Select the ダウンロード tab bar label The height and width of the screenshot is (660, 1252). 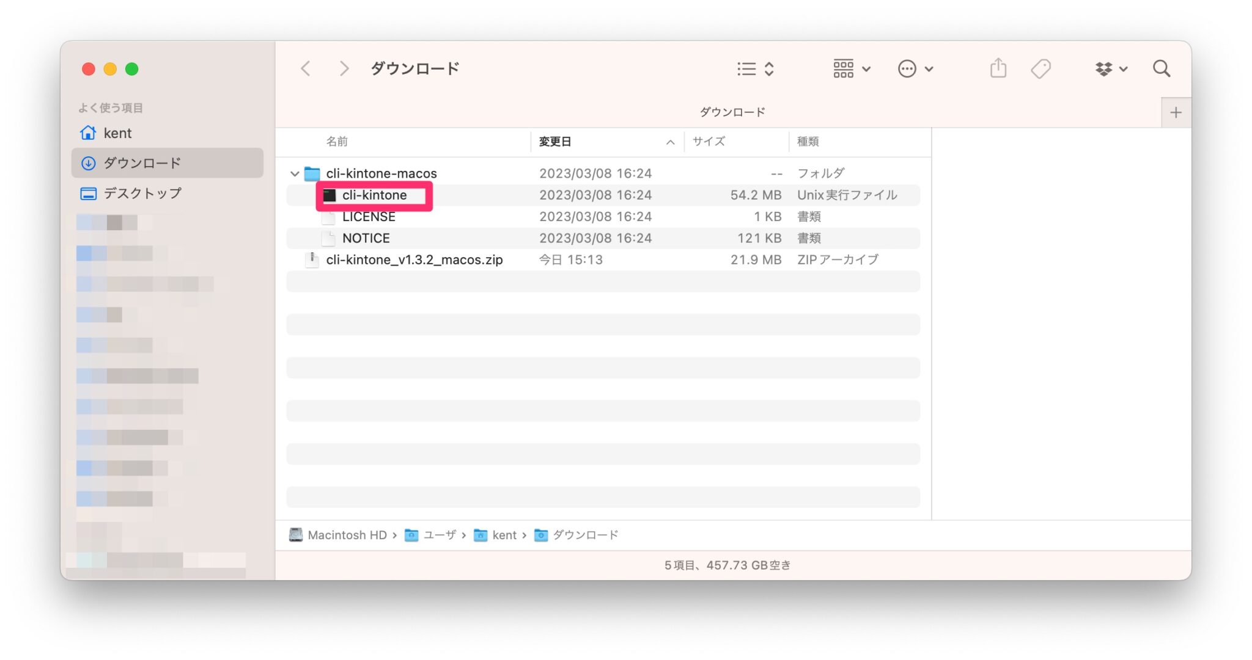[x=732, y=111]
